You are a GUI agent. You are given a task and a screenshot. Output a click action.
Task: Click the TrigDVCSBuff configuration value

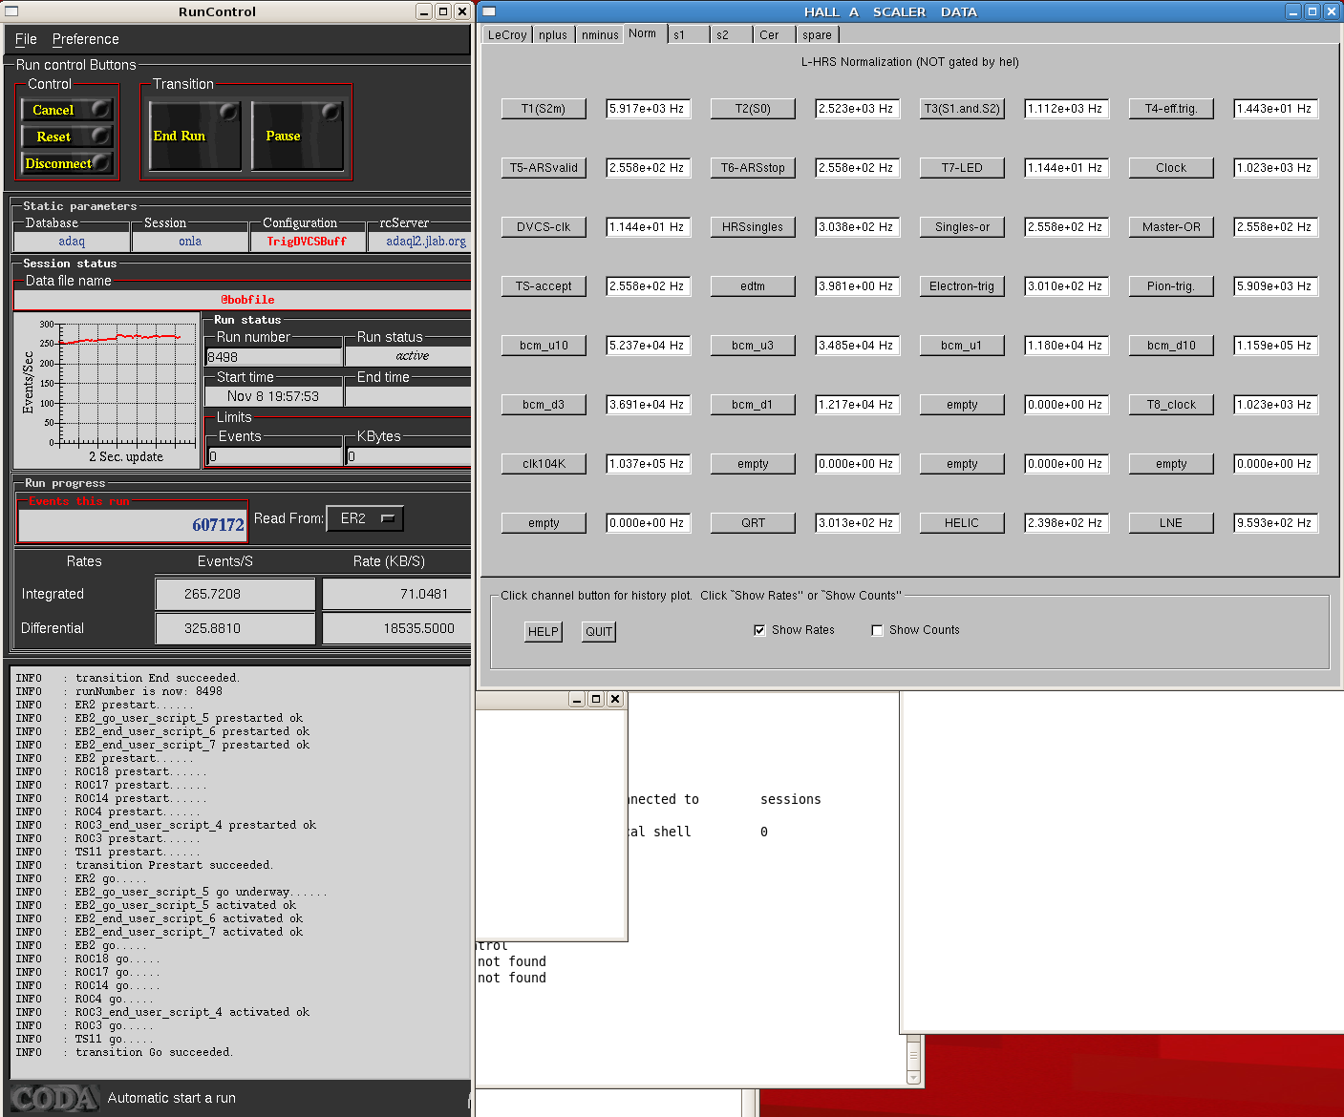(x=307, y=242)
